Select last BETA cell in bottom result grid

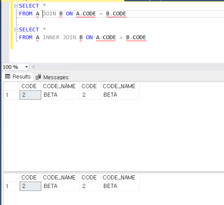click(120, 186)
